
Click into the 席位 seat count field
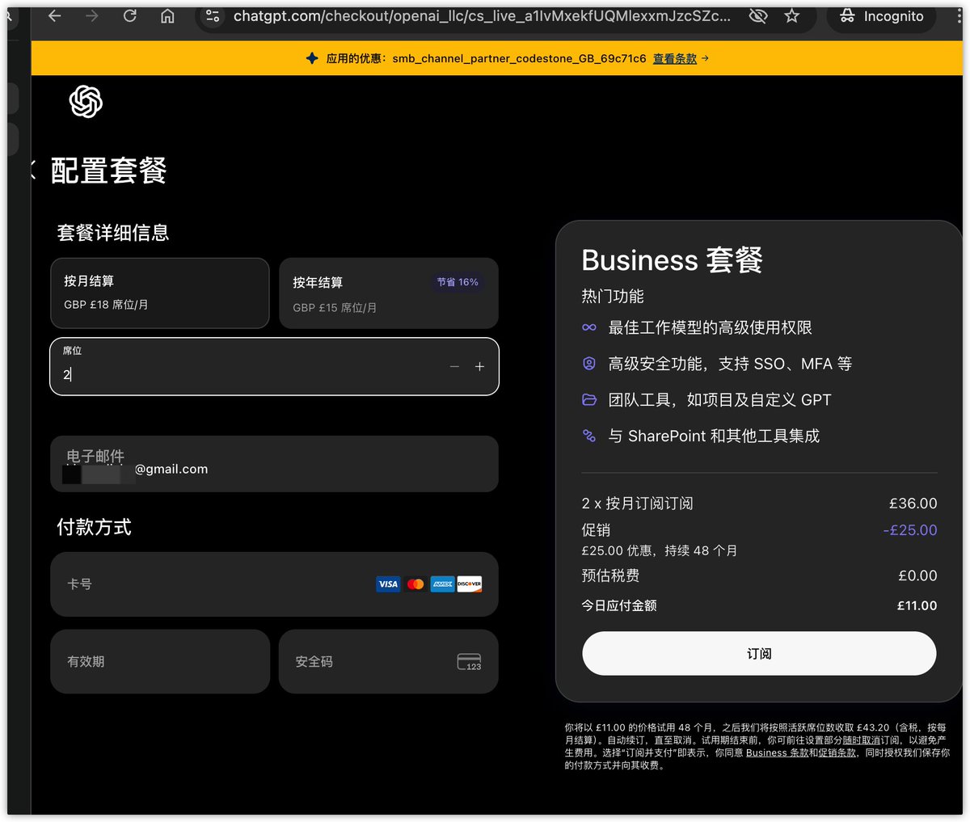pos(274,366)
